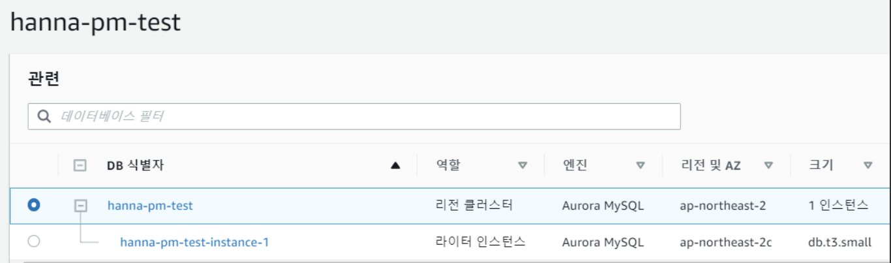Click the 엔진 column sort arrow

[x=641, y=166]
